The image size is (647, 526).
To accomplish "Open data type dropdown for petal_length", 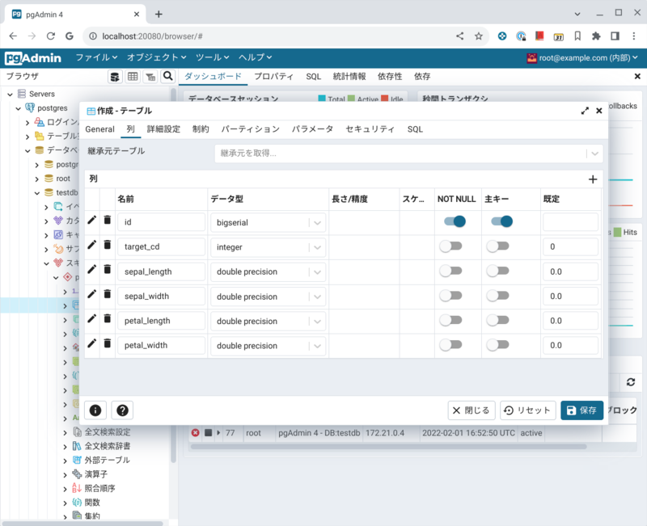I will pyautogui.click(x=318, y=321).
